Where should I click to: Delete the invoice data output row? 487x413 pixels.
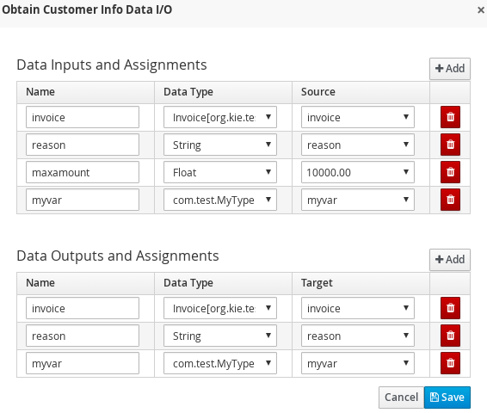(x=450, y=308)
